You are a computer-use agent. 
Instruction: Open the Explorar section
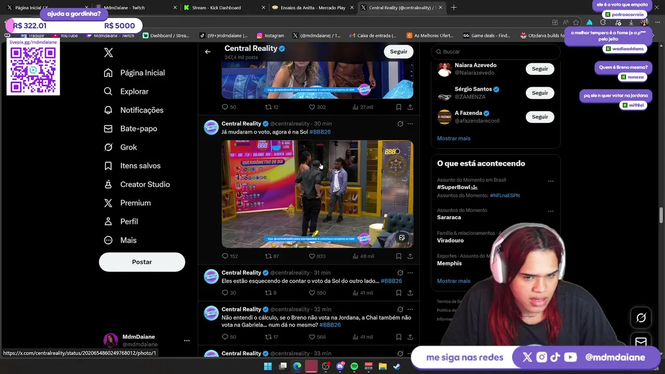tap(126, 91)
